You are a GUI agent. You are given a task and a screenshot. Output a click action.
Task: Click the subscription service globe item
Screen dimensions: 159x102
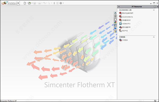pos(123,40)
